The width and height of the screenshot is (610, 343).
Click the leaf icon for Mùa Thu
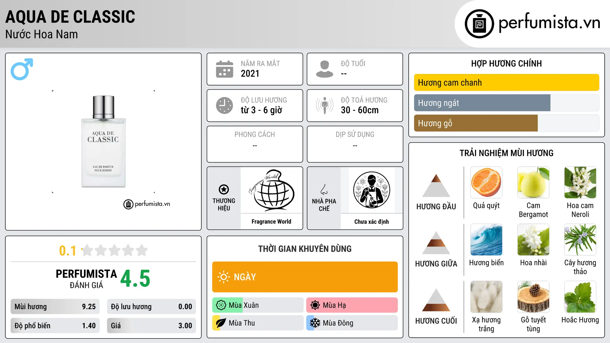(x=221, y=323)
